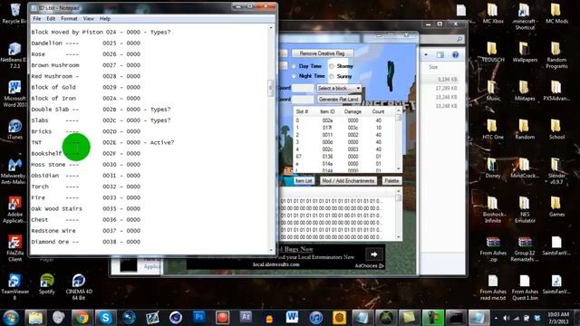Open MC Xbox desktop folder
The image size is (580, 326).
(493, 14)
